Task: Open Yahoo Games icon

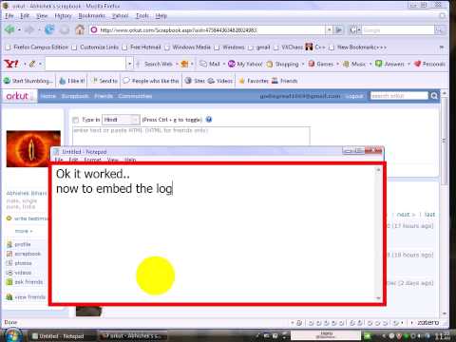Action: 312,64
